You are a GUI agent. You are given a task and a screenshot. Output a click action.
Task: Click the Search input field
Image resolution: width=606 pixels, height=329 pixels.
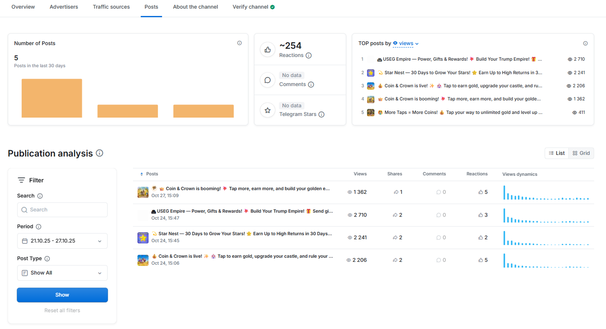pos(62,210)
